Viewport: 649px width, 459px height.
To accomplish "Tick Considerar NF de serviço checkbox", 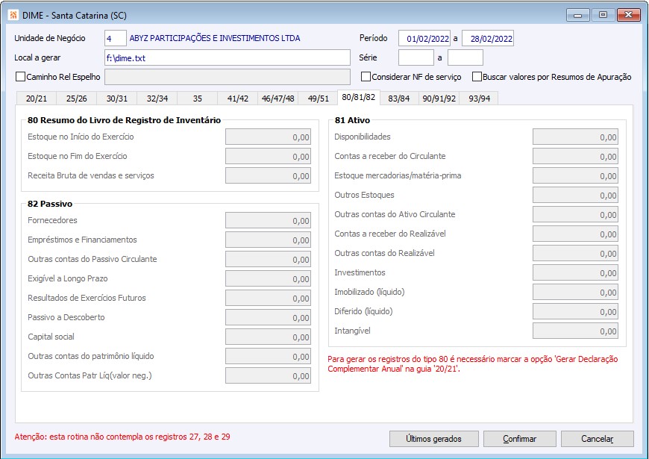I will pos(366,77).
